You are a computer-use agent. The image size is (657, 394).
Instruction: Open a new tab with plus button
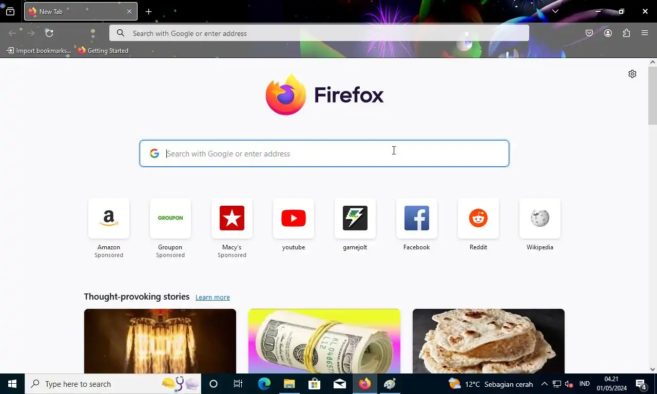[148, 11]
